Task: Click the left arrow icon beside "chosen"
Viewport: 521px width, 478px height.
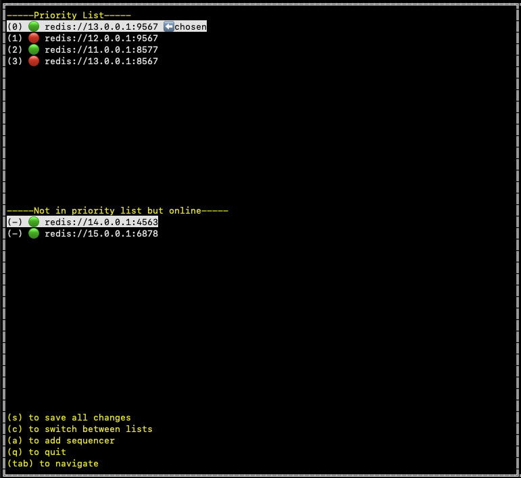Action: point(169,26)
